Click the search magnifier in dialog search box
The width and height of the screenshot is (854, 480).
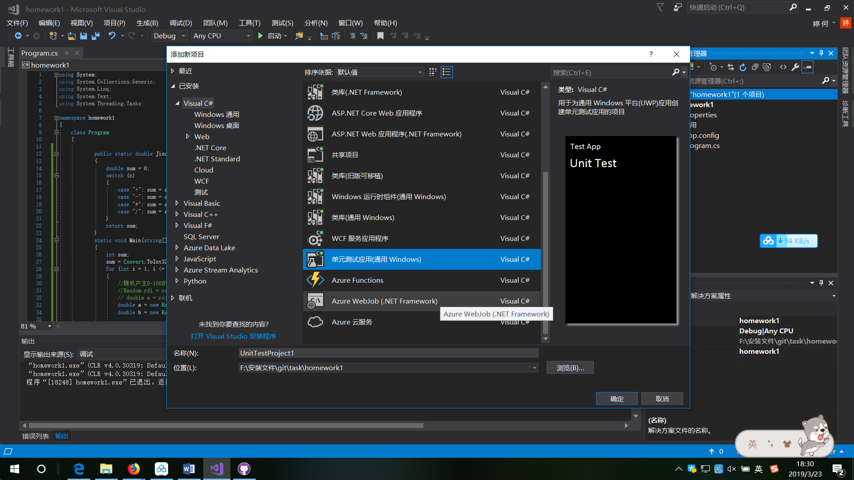(676, 72)
